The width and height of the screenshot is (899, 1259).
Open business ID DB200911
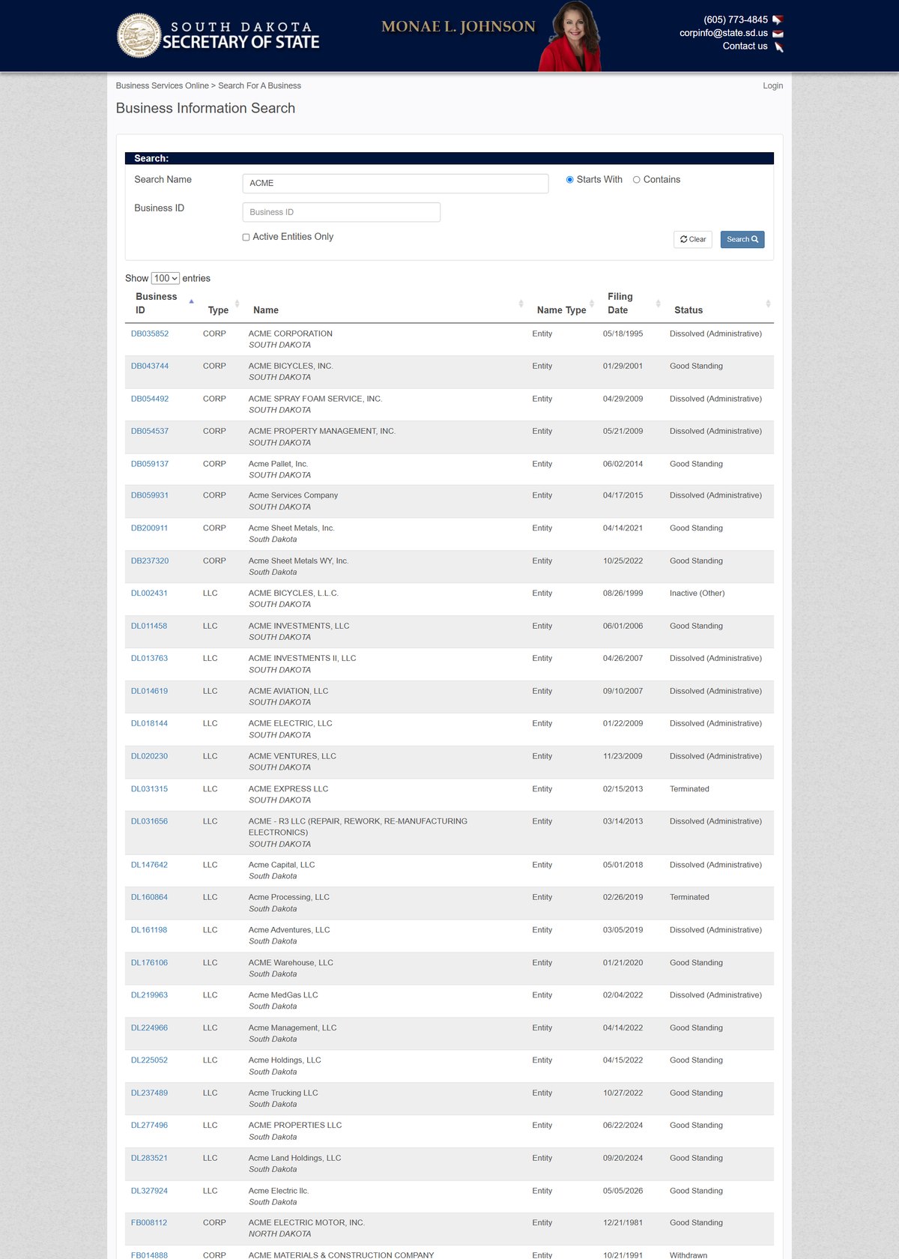point(150,528)
